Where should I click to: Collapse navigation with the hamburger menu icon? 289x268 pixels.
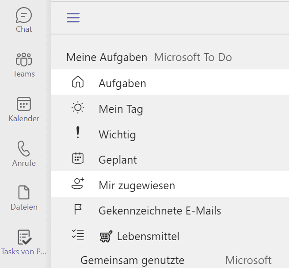[73, 18]
